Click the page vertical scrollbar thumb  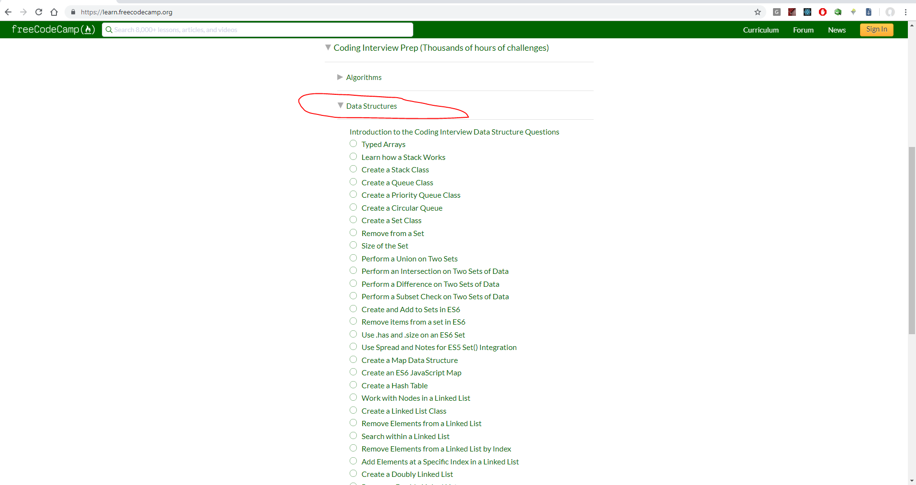[912, 240]
